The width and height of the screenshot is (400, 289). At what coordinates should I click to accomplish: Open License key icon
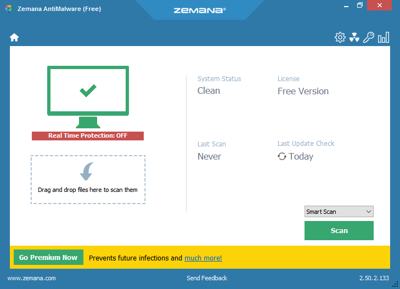coord(369,37)
